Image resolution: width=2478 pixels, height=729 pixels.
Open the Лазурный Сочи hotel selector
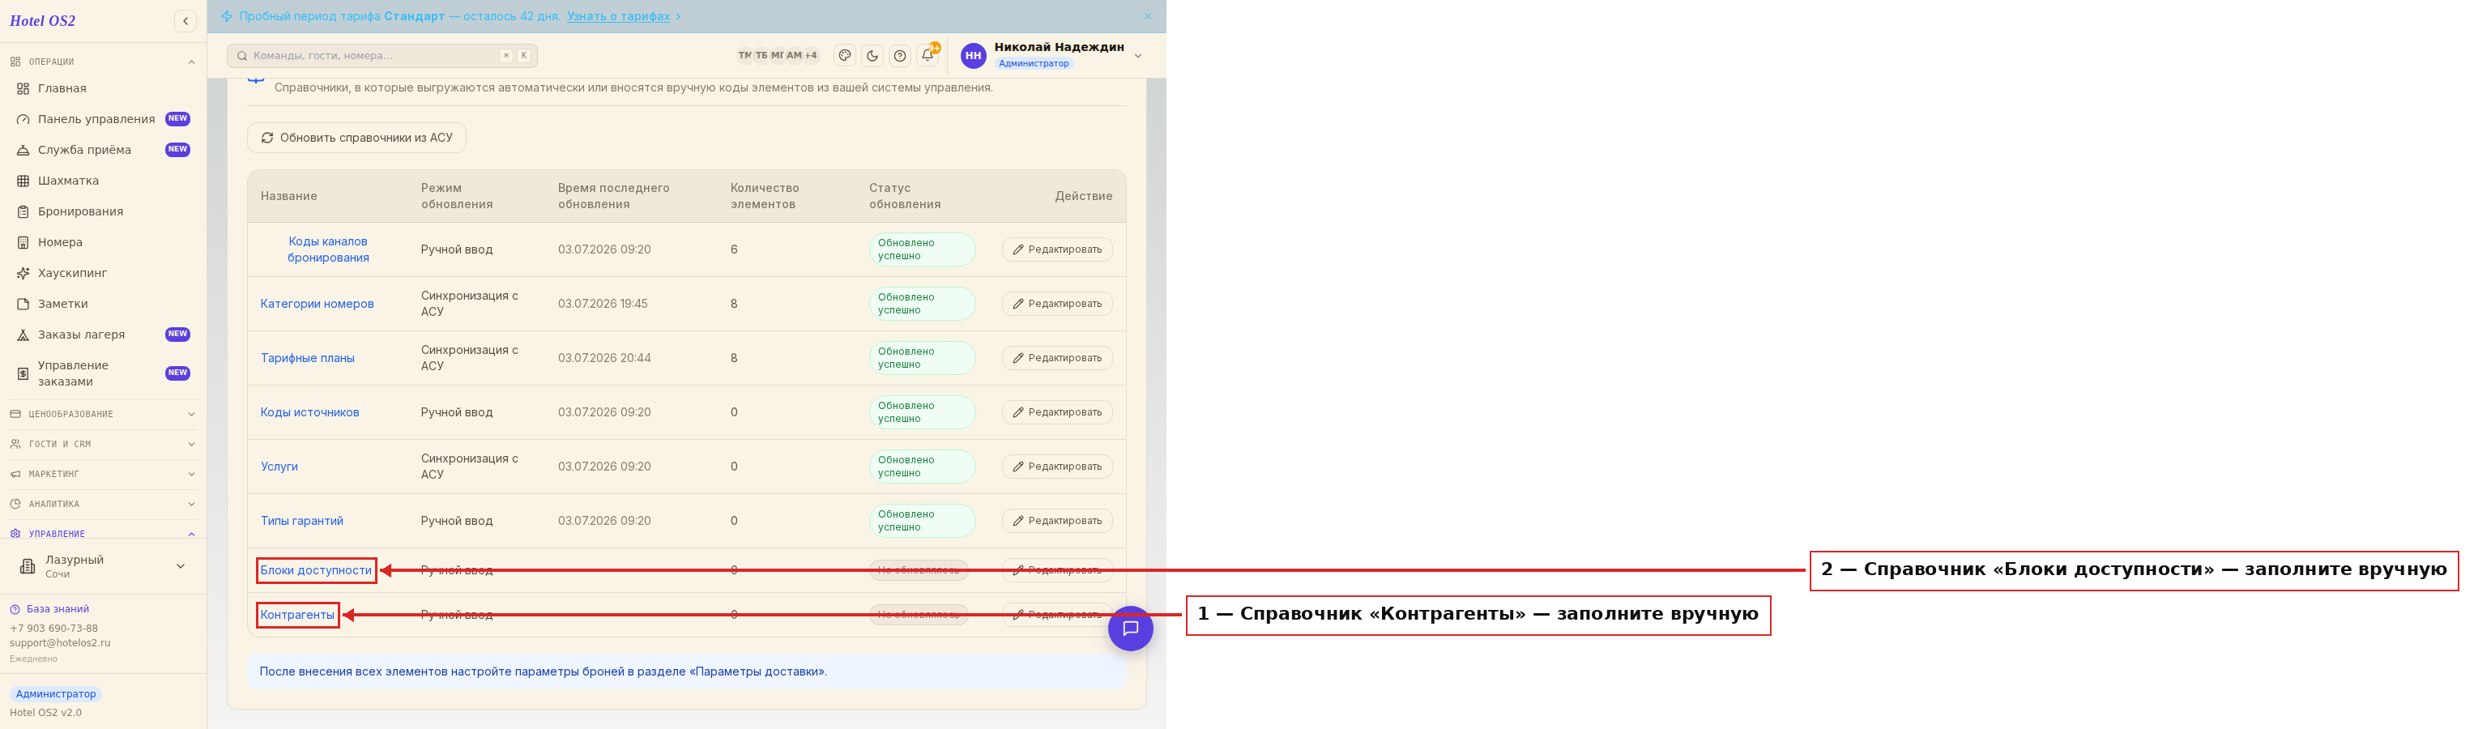click(103, 566)
